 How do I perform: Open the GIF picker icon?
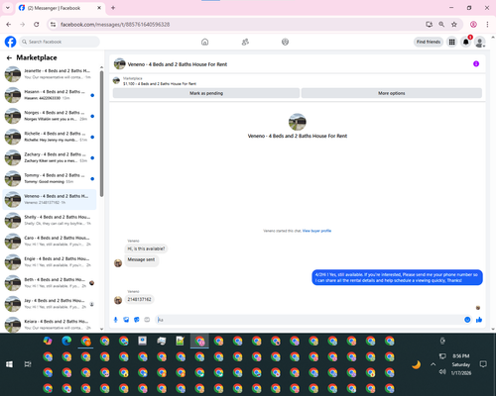tap(147, 320)
